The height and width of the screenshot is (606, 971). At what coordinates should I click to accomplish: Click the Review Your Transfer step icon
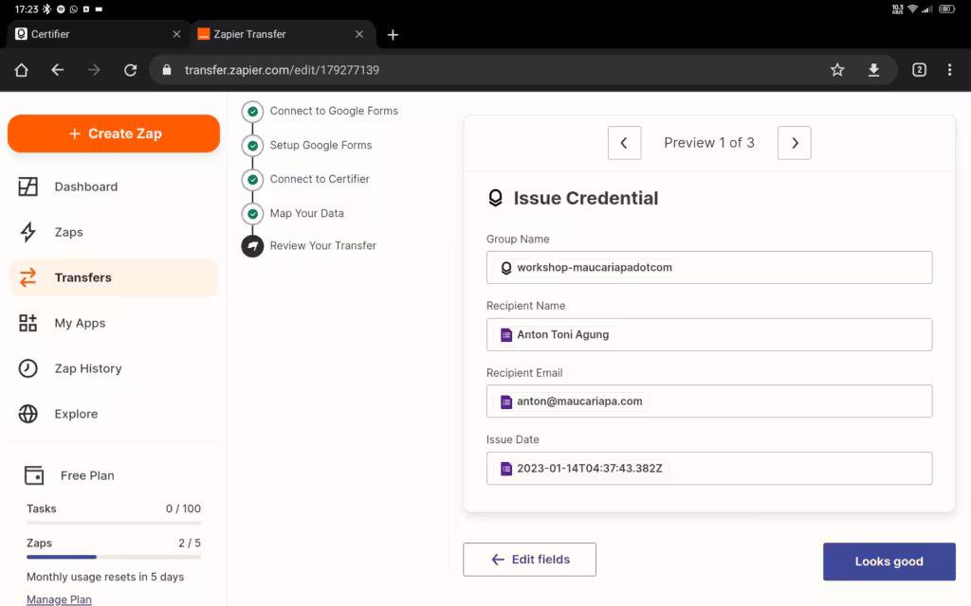(252, 246)
